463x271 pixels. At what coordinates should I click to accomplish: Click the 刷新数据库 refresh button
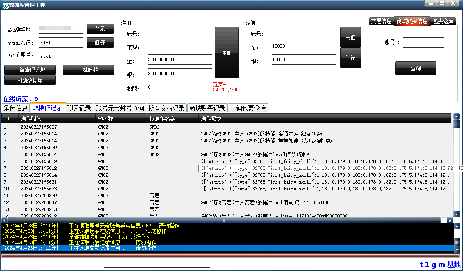[30, 80]
